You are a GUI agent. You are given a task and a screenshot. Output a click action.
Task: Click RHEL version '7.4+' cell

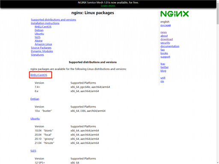coord(37,87)
